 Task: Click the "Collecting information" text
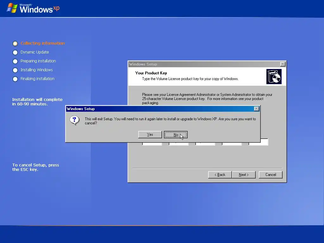(x=43, y=43)
